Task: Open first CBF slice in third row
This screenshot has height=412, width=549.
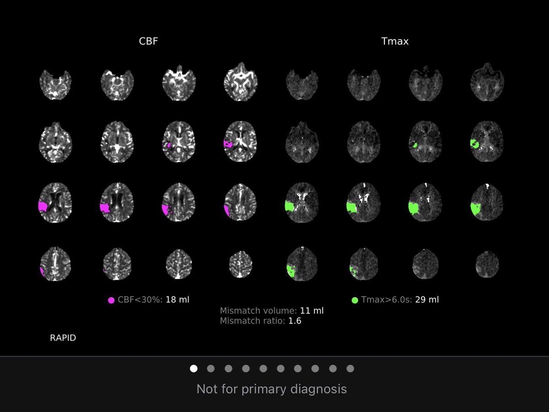Action: point(55,202)
